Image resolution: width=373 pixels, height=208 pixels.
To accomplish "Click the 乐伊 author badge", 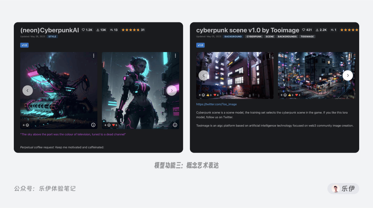I will coord(343,189).
